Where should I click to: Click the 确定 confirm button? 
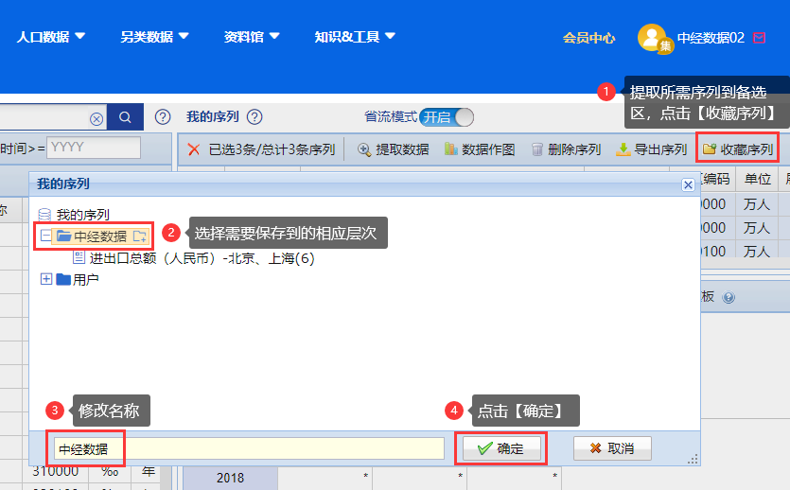(501, 448)
